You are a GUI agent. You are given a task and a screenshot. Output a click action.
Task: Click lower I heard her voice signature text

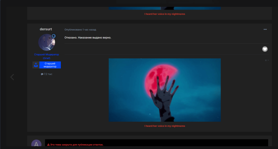[x=165, y=126]
